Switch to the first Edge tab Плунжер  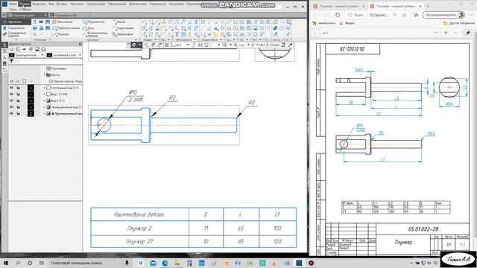click(338, 6)
